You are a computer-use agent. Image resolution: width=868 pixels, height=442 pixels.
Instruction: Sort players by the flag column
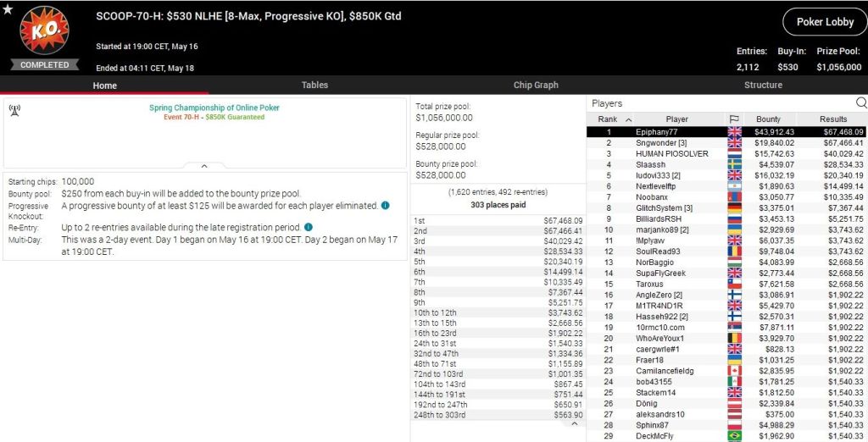[x=734, y=119]
